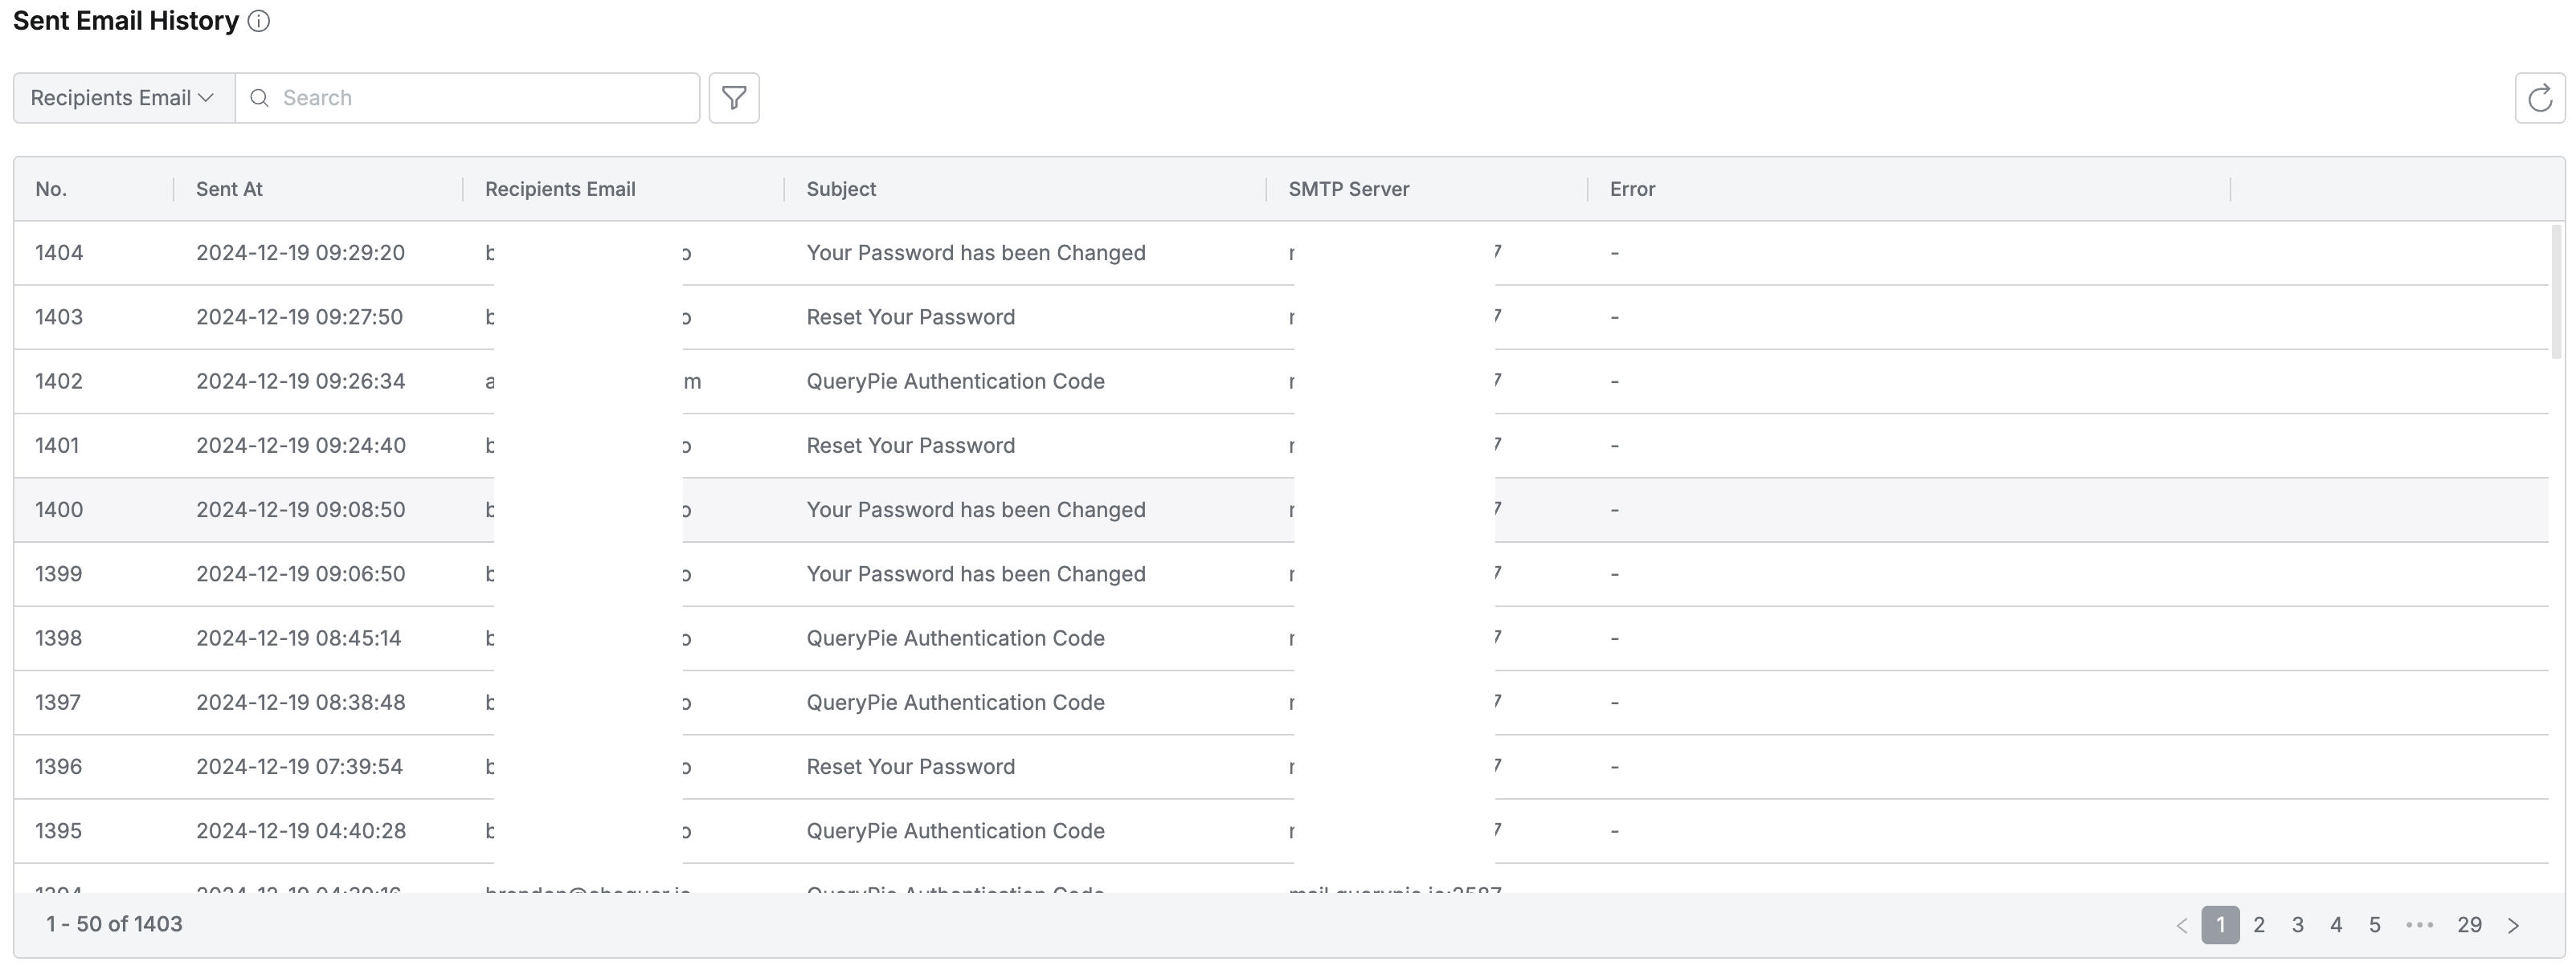Click the Sent At column header
The height and width of the screenshot is (970, 2576).
pos(229,189)
